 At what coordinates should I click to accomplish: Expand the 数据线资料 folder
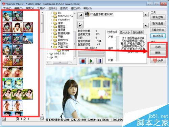tap(51, 33)
